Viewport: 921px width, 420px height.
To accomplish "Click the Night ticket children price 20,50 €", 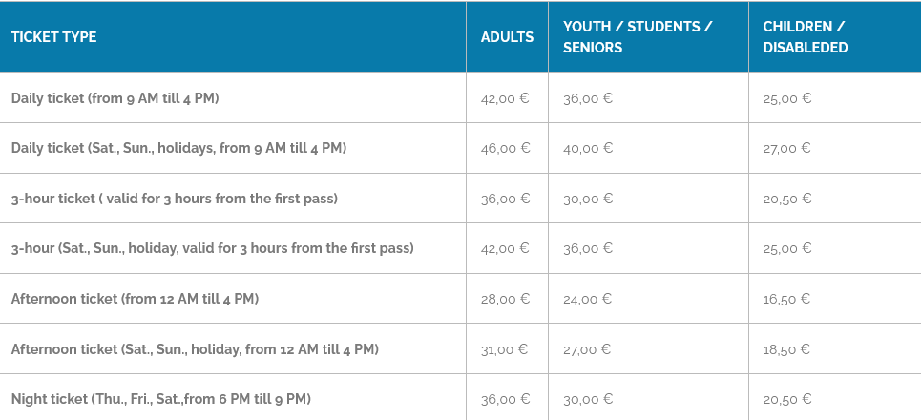I will tap(787, 399).
